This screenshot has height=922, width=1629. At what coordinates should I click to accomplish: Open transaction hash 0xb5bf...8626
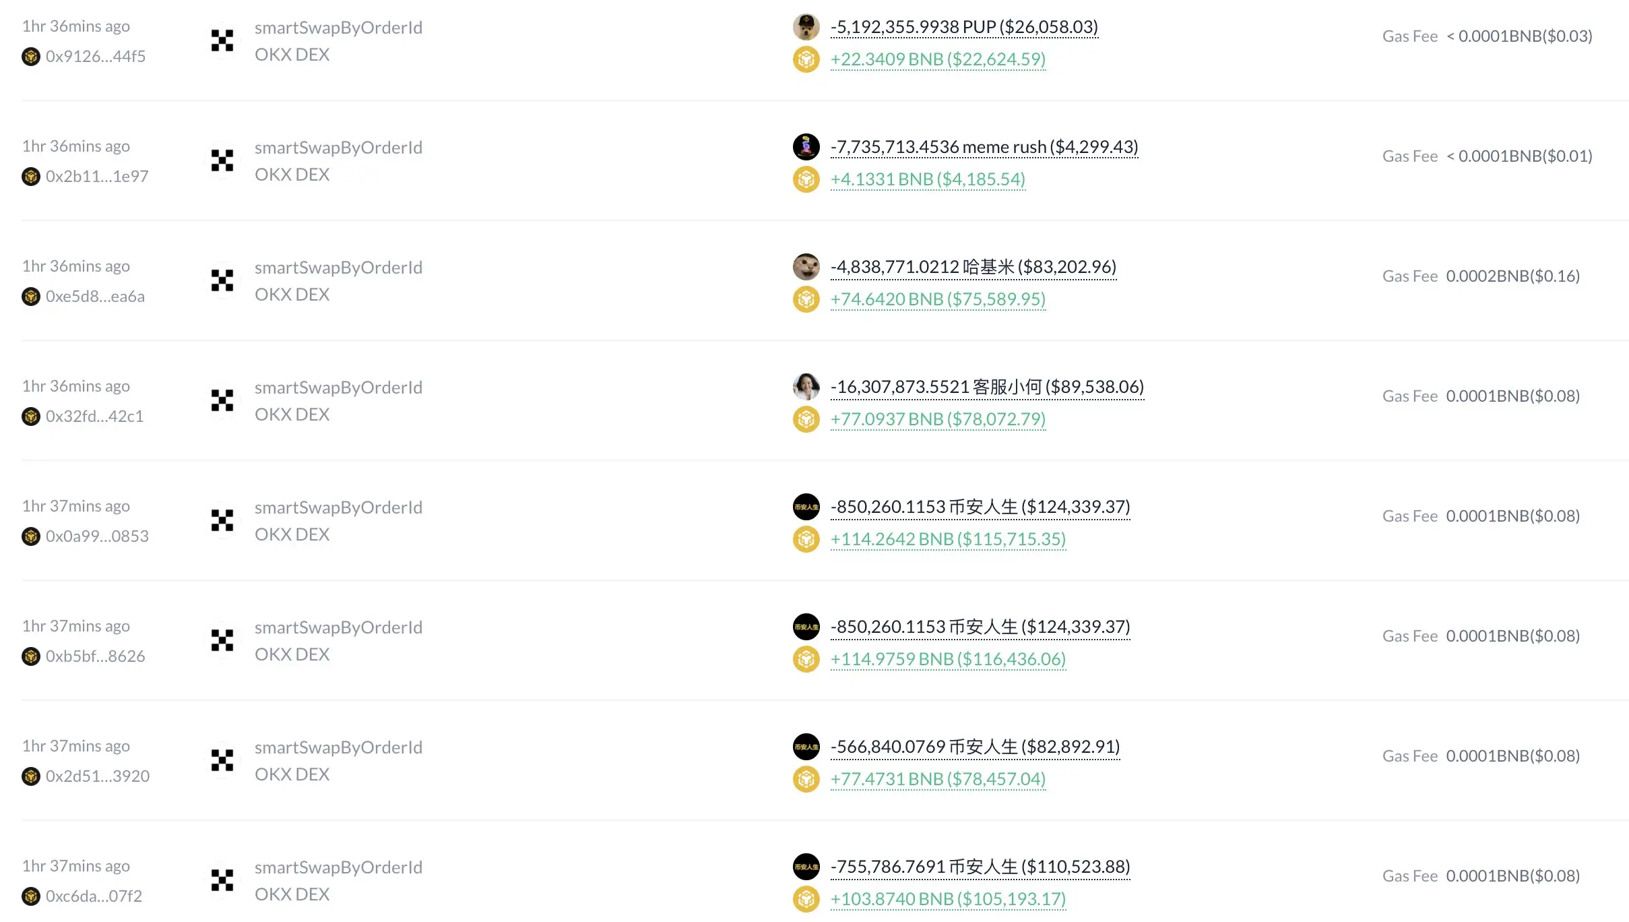click(x=95, y=656)
